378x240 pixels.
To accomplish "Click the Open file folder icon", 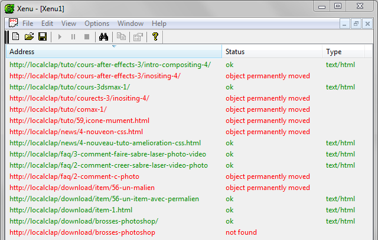I will click(x=29, y=36).
